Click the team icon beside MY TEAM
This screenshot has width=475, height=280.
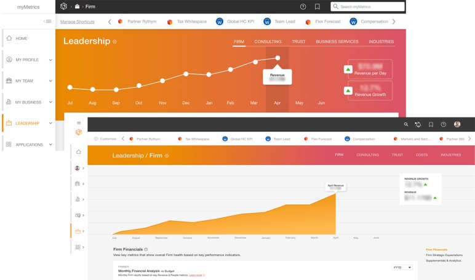click(9, 81)
